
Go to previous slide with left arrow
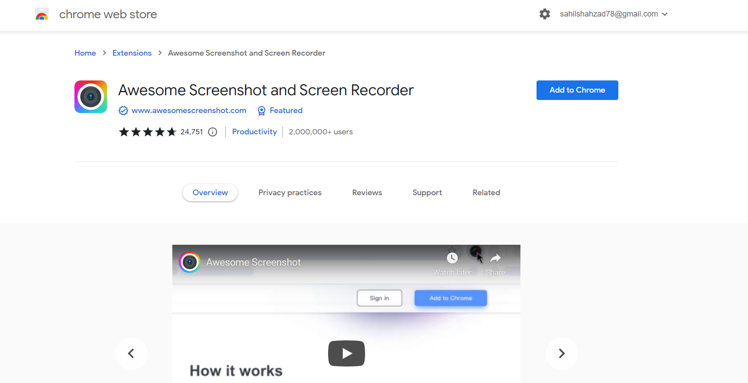131,353
